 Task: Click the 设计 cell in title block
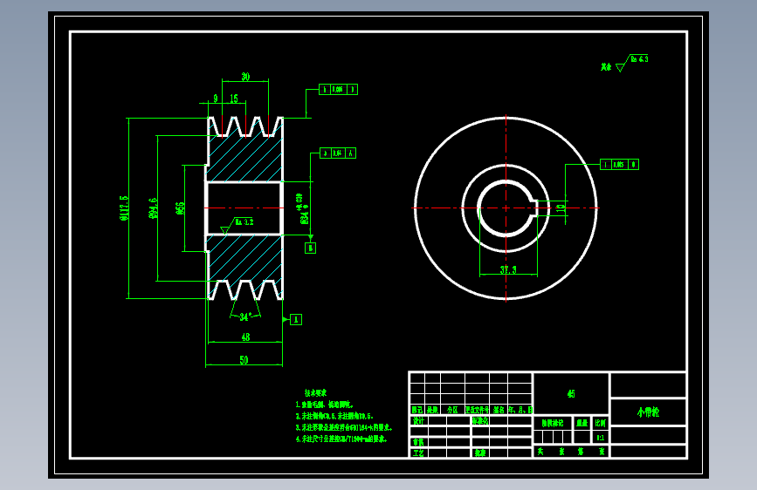pos(418,420)
